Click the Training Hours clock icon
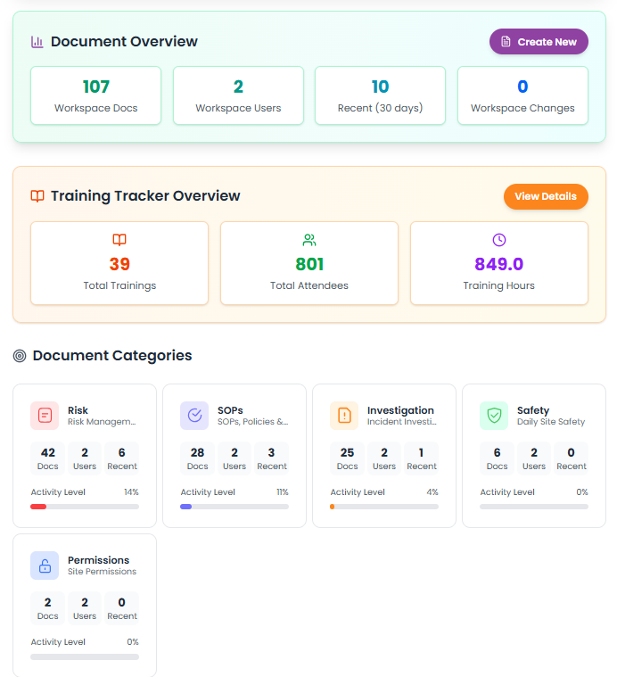The height and width of the screenshot is (677, 617). click(499, 240)
